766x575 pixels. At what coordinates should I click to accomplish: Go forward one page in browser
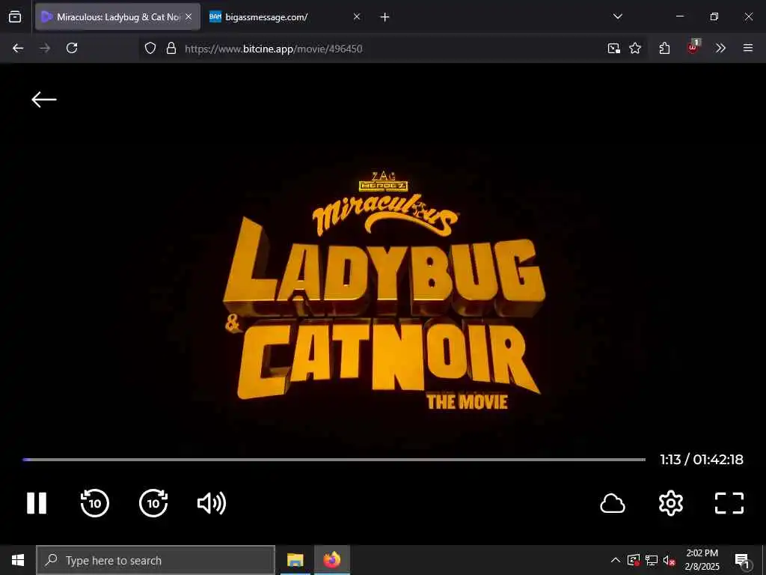[45, 48]
